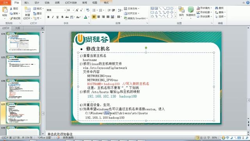Screen dimensions: 250x141
Task: Open the 形状填充 Shape Fill menu
Action: coord(204,8)
